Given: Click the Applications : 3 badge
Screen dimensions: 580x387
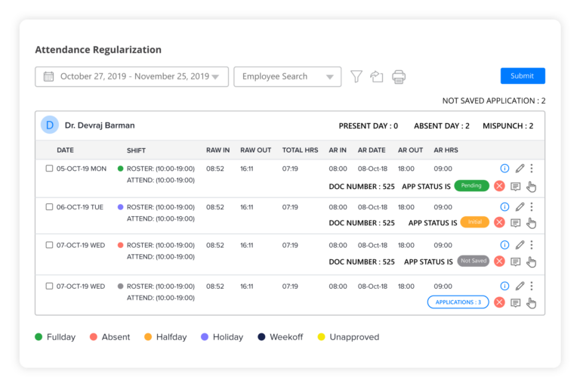Looking at the screenshot, I should tap(458, 302).
